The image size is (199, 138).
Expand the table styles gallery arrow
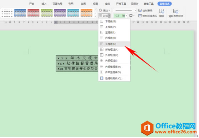click(96, 16)
